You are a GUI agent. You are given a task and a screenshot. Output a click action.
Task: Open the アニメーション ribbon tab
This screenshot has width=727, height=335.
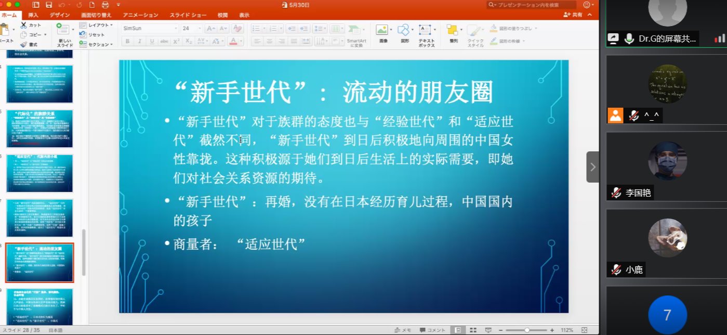click(x=140, y=15)
